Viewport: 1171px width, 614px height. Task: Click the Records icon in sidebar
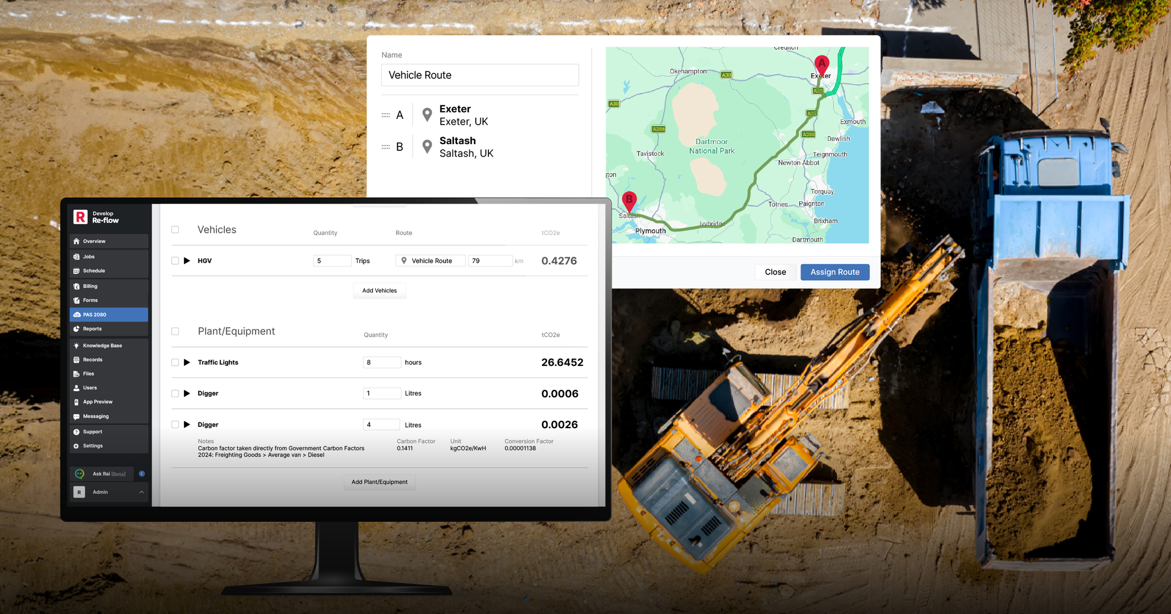(77, 360)
